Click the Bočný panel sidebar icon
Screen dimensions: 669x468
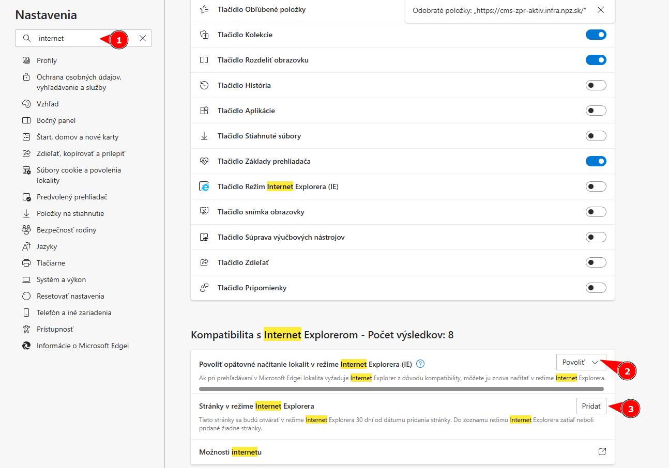[26, 120]
